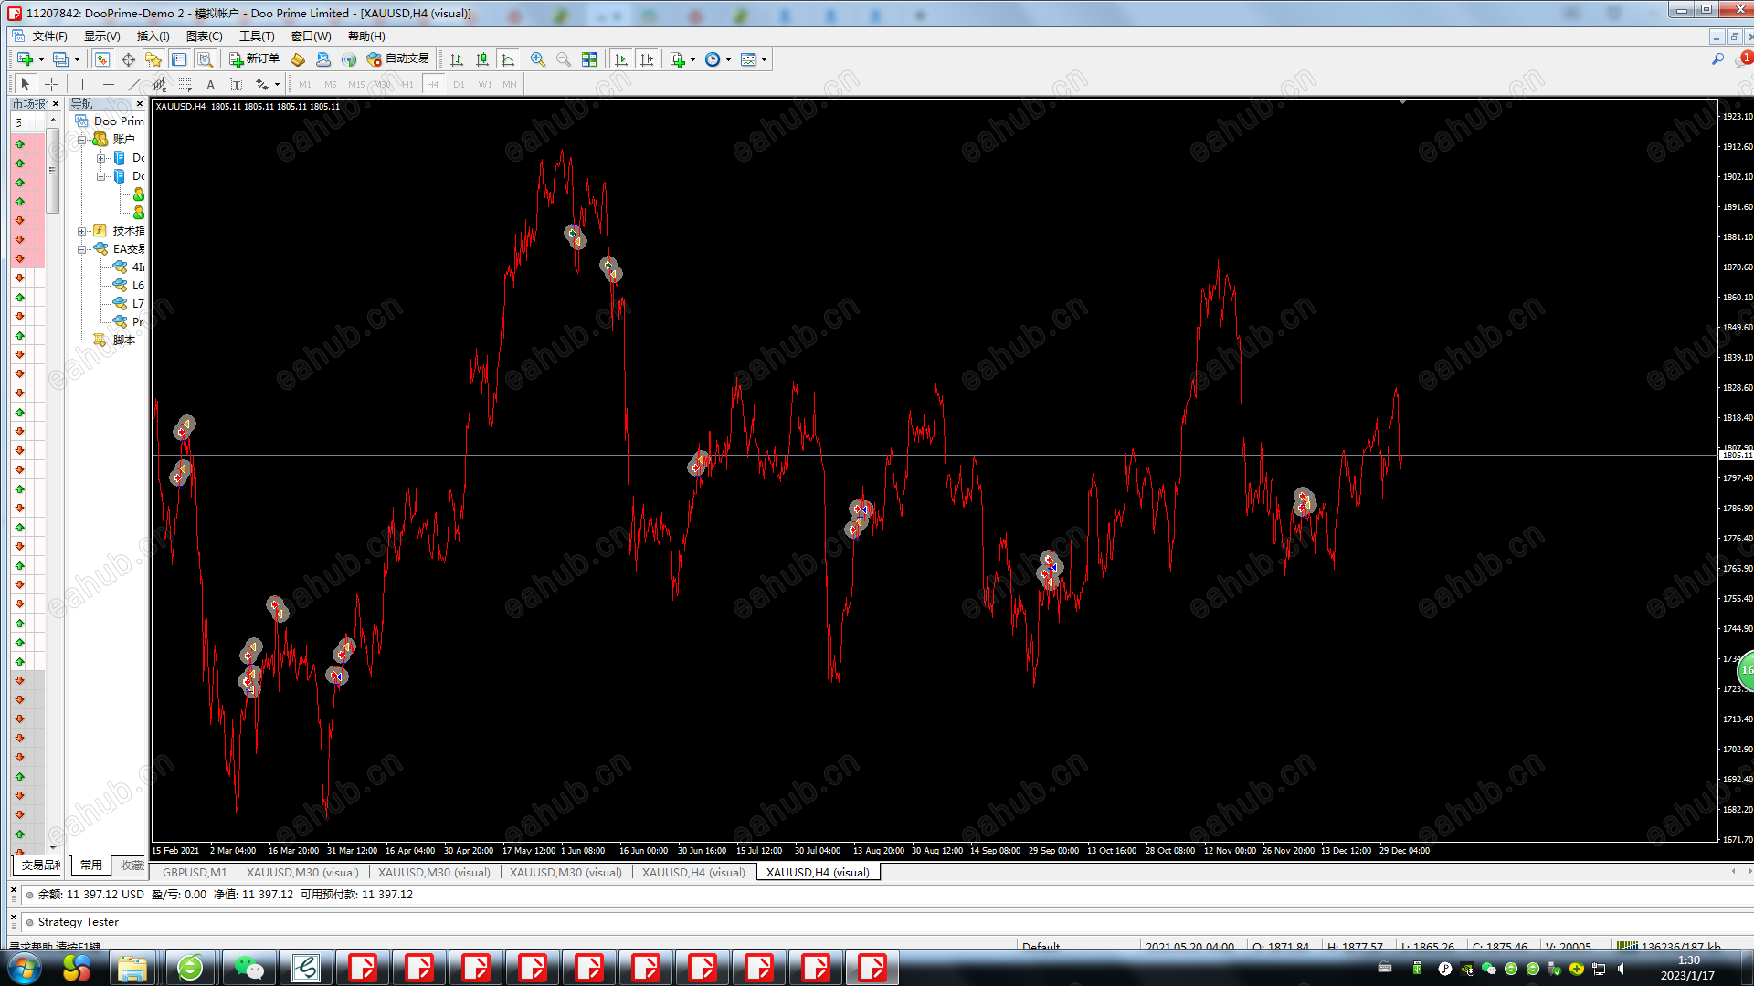Select the crosshair tool
Image resolution: width=1754 pixels, height=986 pixels.
point(52,84)
